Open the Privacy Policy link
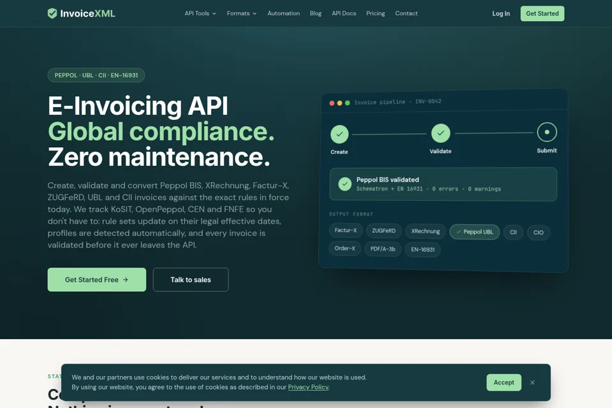This screenshot has height=408, width=612. (309, 388)
